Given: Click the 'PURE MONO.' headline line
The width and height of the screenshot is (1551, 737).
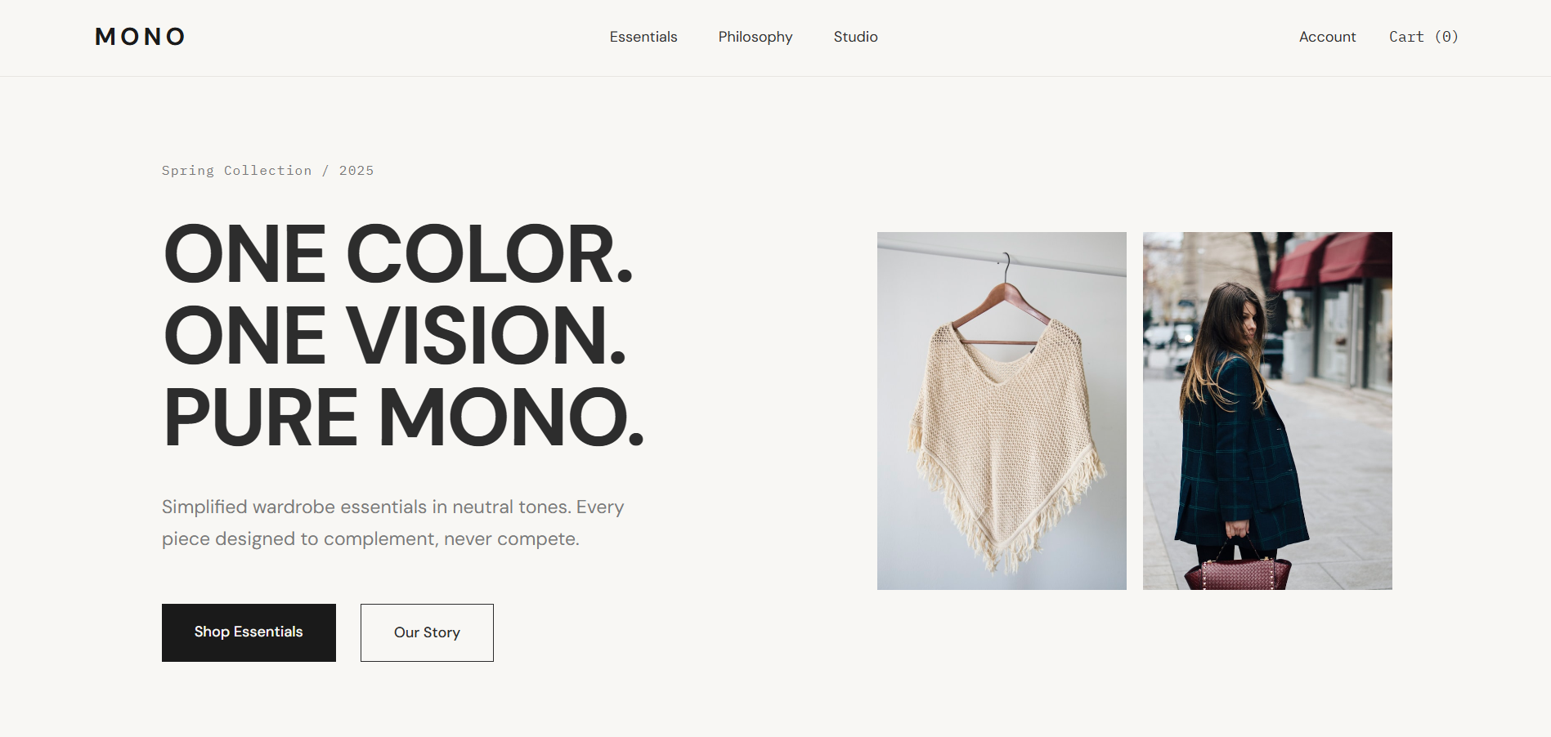Looking at the screenshot, I should pyautogui.click(x=404, y=417).
